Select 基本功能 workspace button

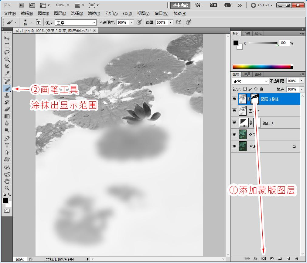180,5
